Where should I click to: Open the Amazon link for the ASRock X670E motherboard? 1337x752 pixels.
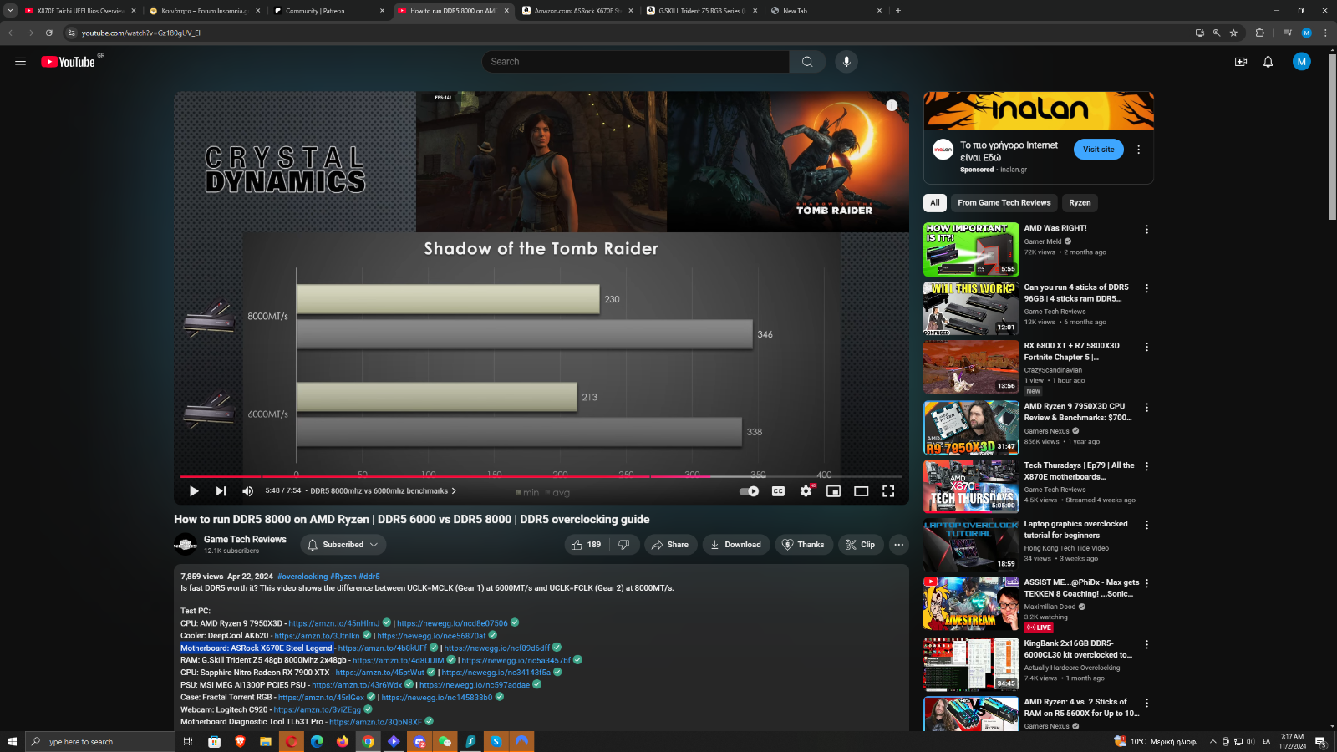point(382,648)
